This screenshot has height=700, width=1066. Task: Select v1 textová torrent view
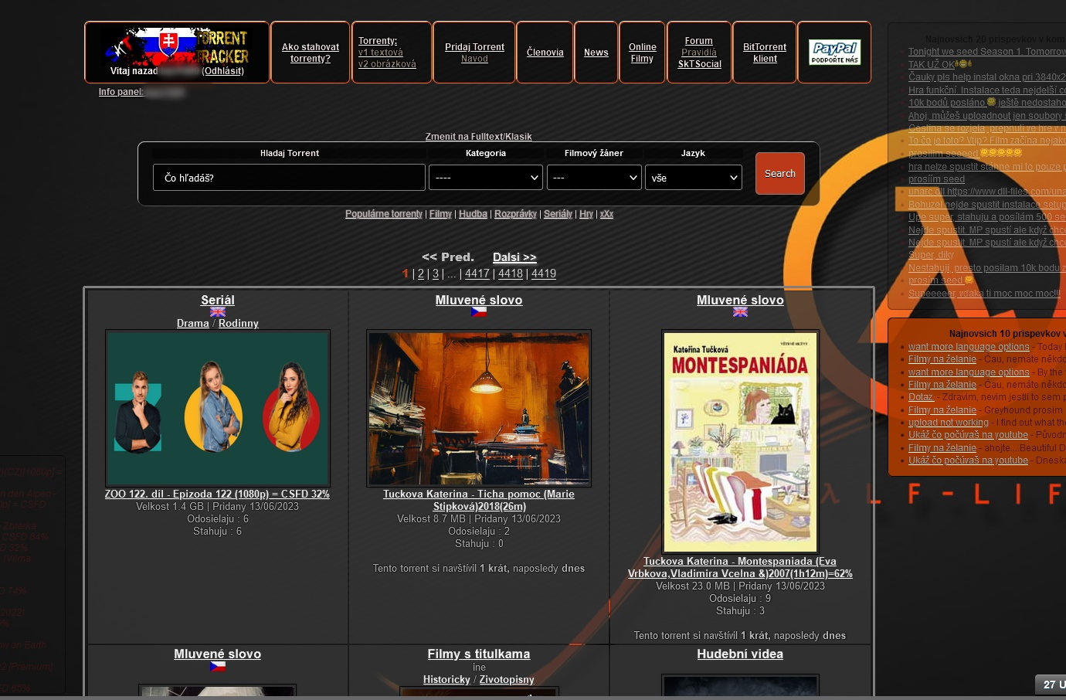tap(380, 53)
